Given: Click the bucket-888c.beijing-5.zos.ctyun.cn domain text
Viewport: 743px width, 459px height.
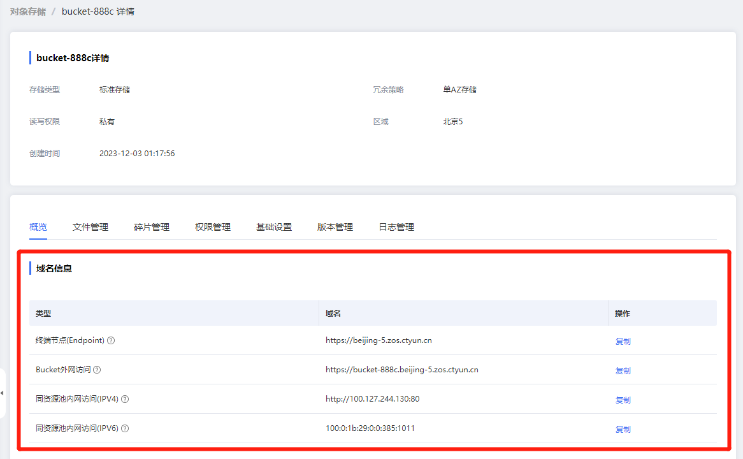Looking at the screenshot, I should click(x=402, y=370).
